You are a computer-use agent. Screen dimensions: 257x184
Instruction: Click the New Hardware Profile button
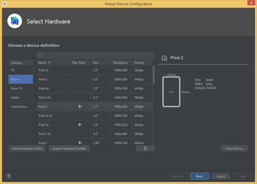tap(27, 148)
